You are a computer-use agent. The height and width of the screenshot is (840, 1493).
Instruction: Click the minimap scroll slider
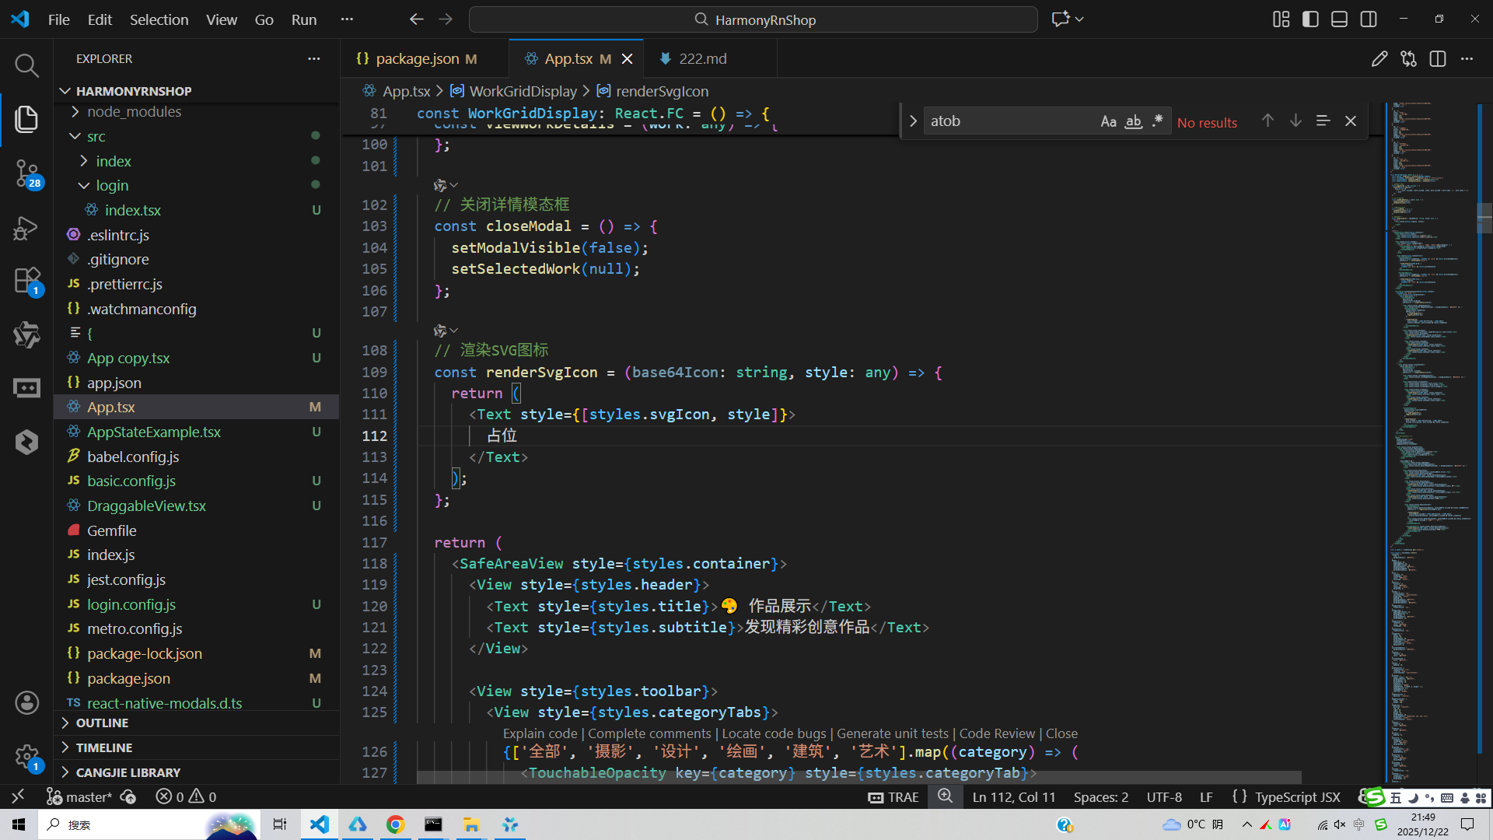pos(1484,218)
